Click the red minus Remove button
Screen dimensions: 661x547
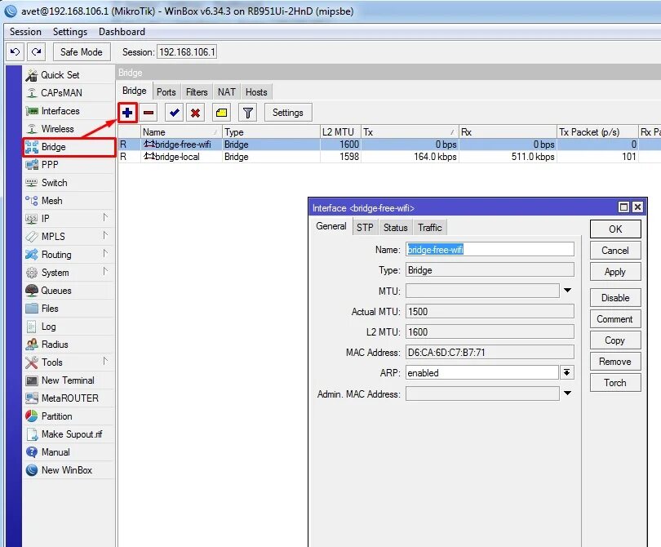pos(149,113)
